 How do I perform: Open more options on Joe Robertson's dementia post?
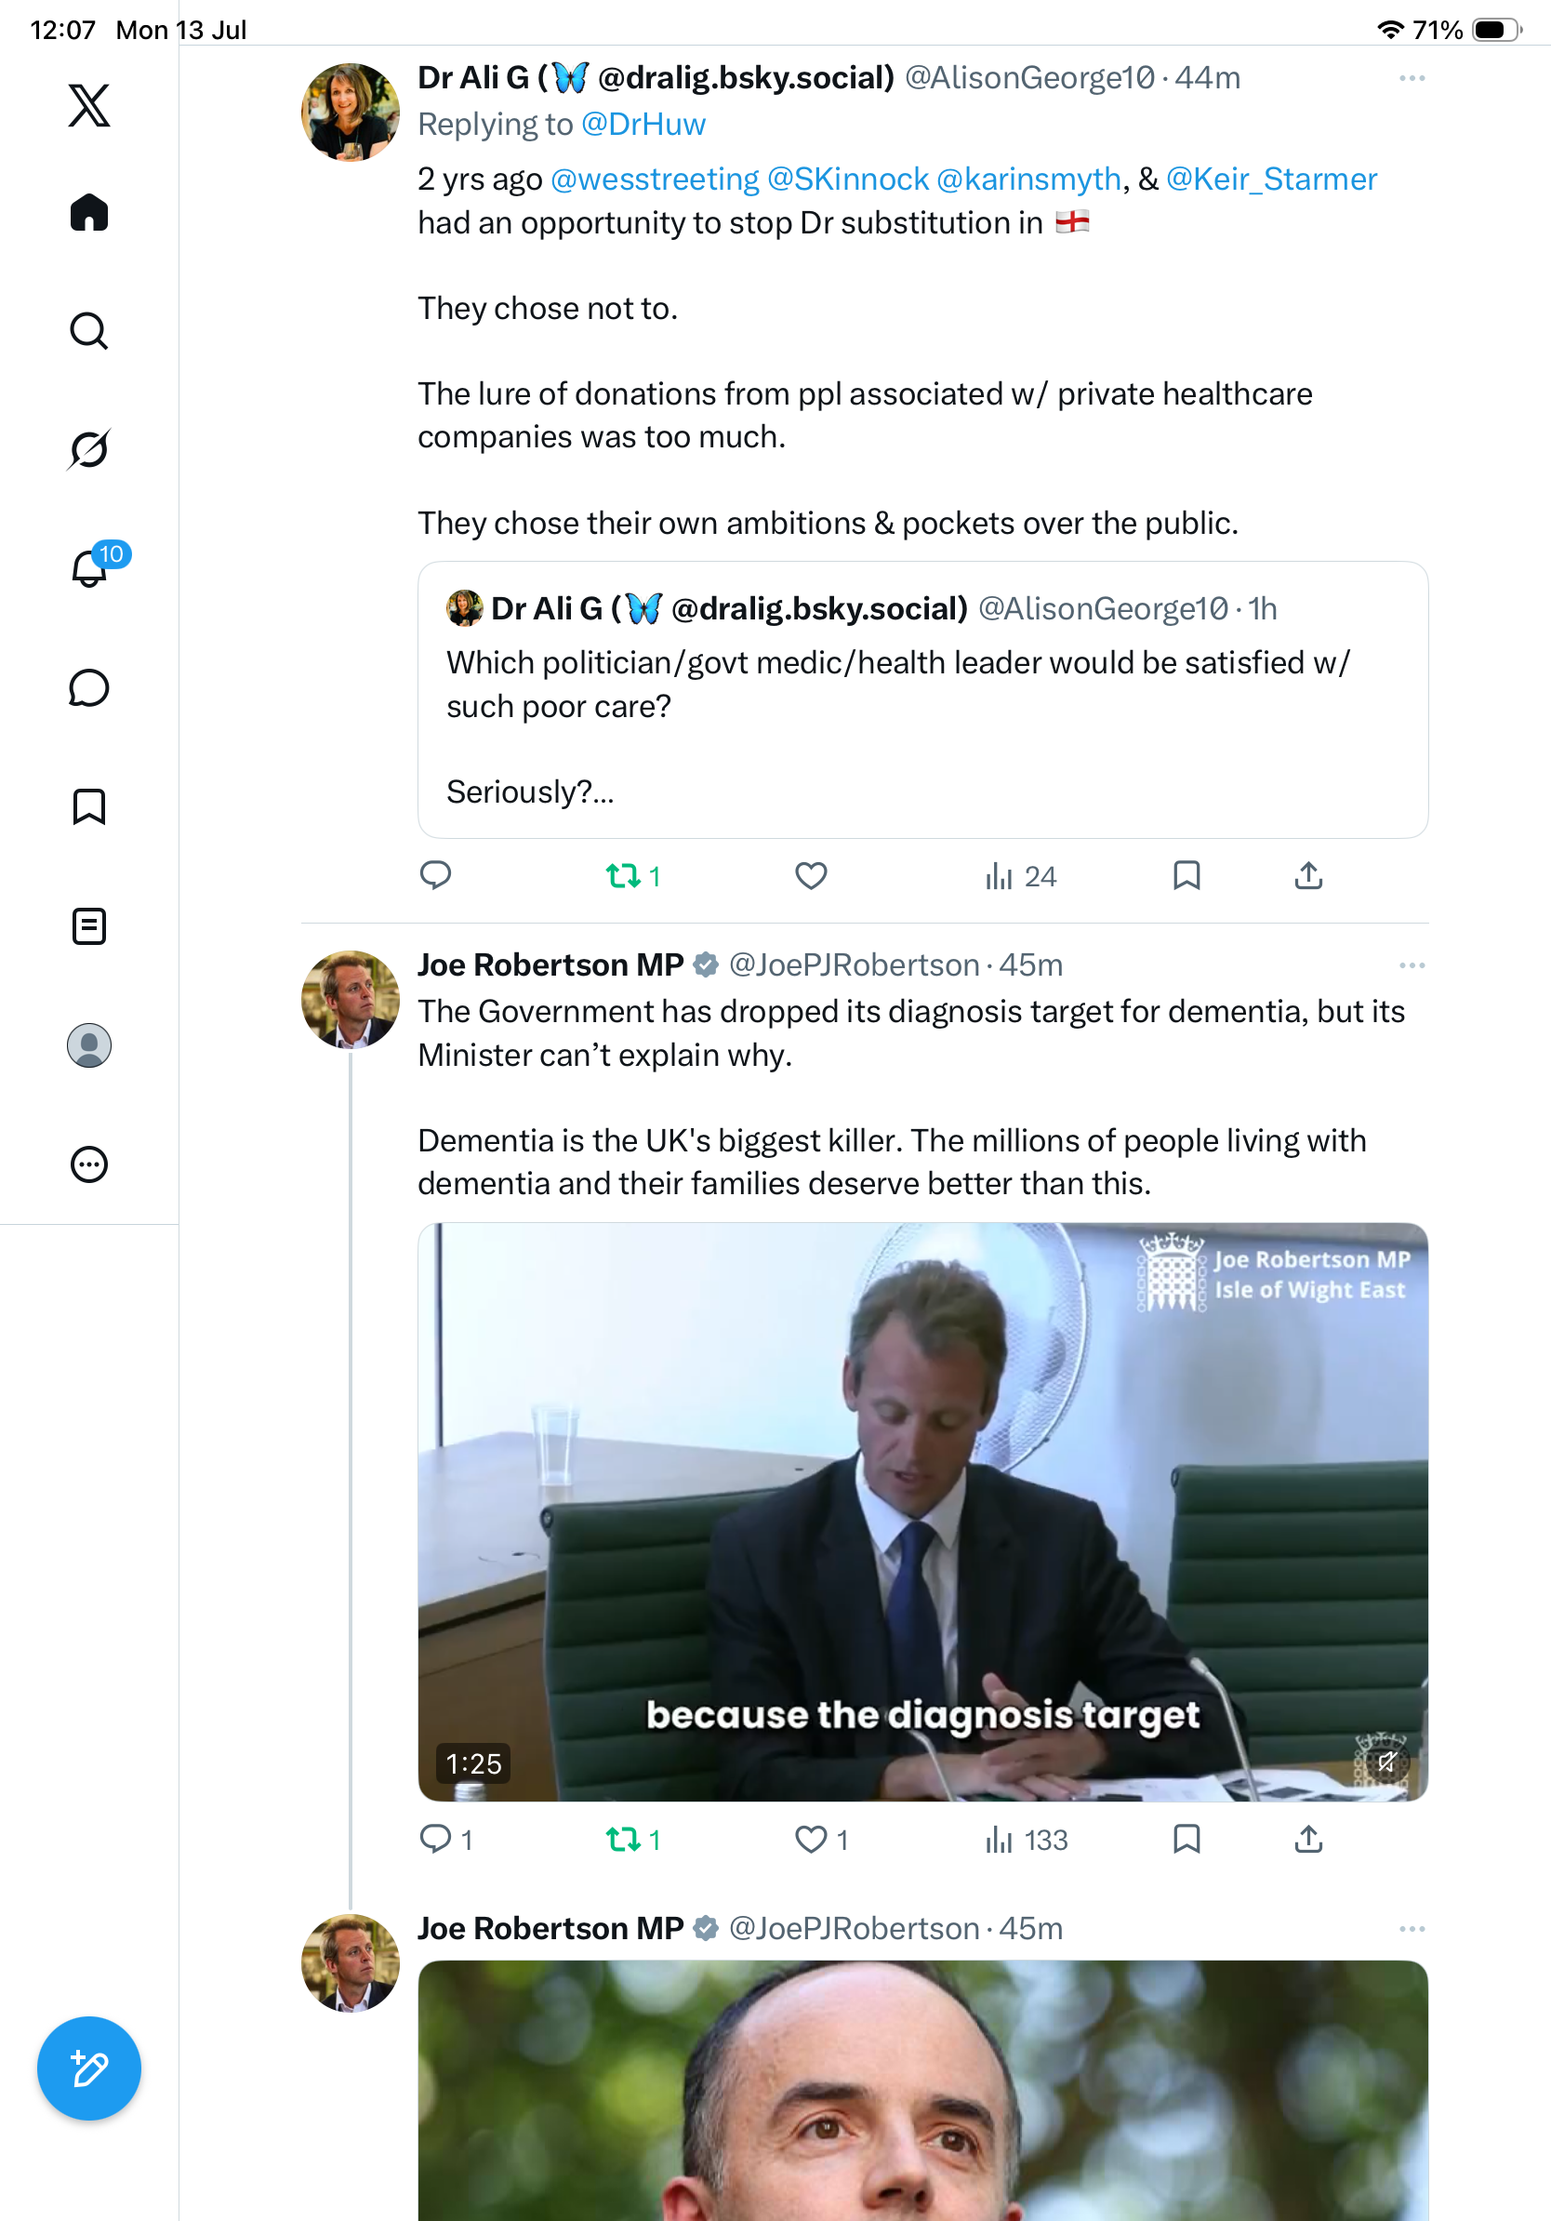(1412, 965)
